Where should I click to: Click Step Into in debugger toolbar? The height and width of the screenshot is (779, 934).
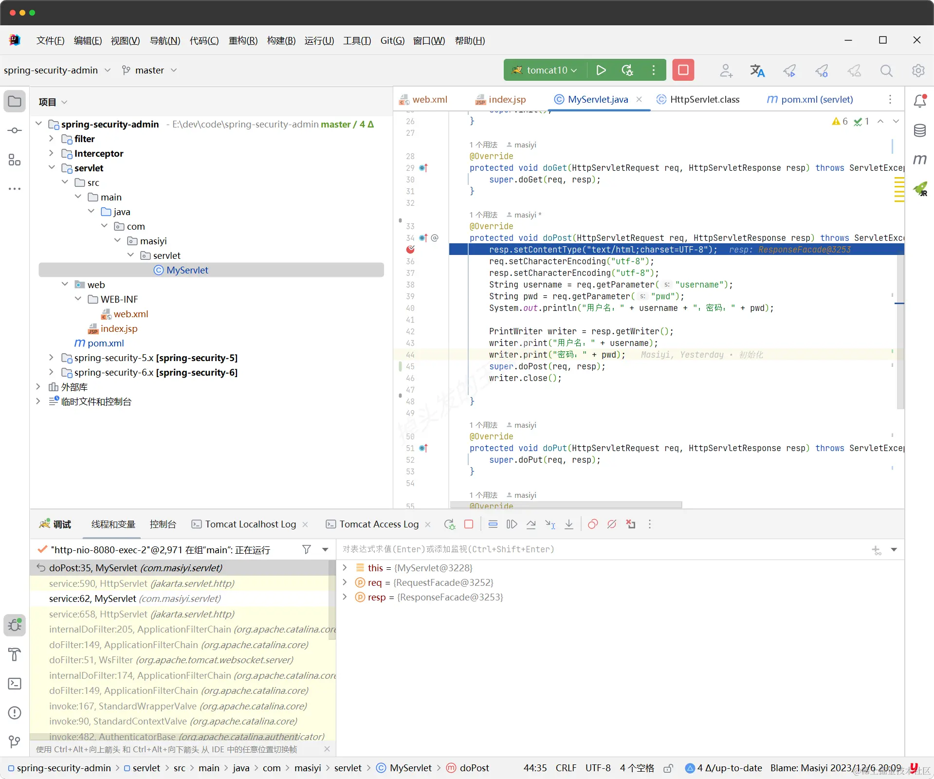[550, 524]
